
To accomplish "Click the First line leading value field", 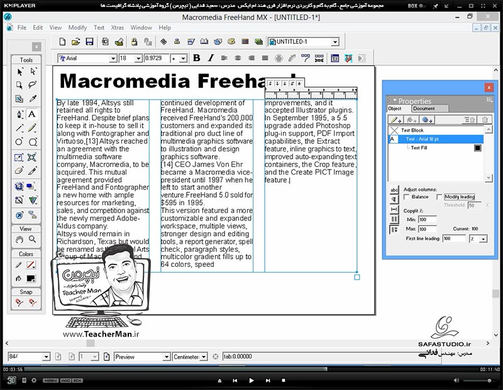I will click(454, 239).
